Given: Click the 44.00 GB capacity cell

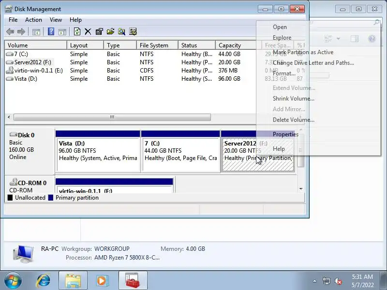Looking at the screenshot, I should pyautogui.click(x=229, y=54).
